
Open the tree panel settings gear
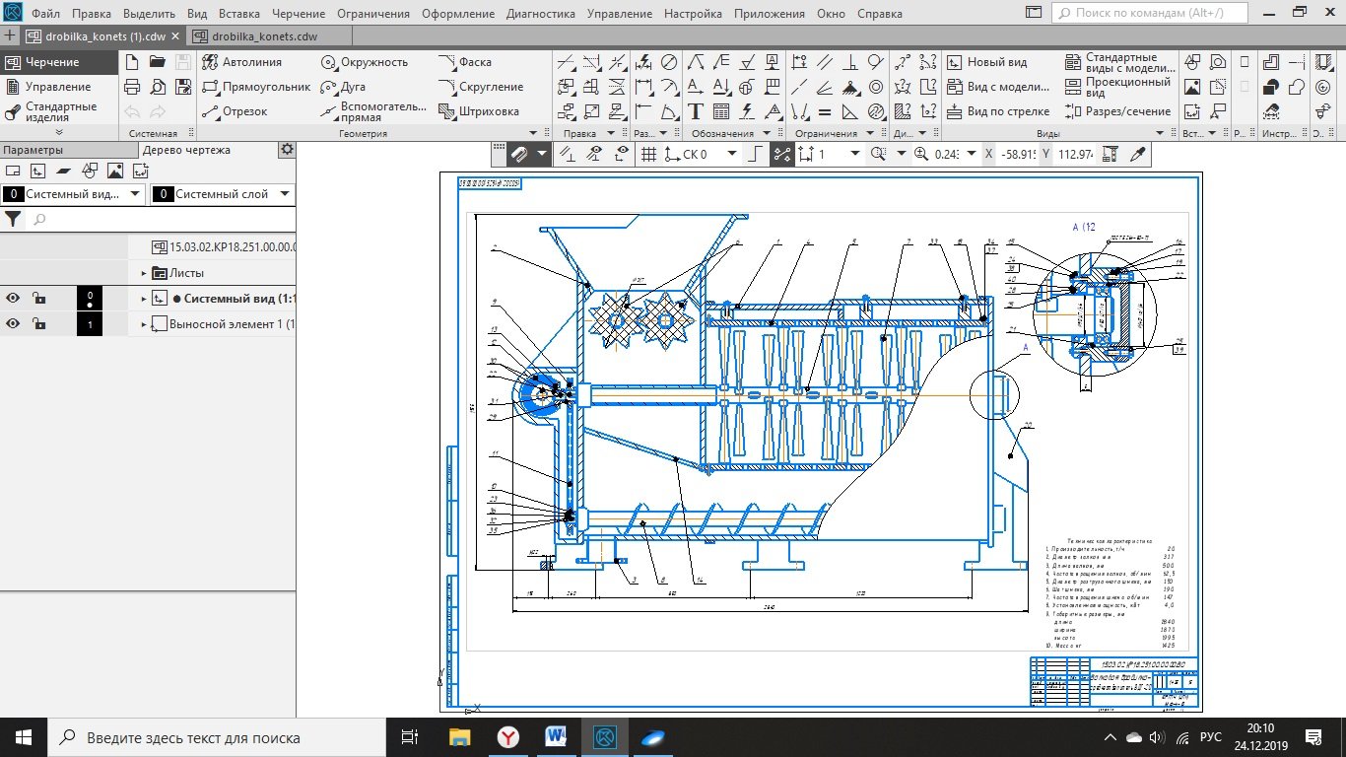tap(287, 150)
